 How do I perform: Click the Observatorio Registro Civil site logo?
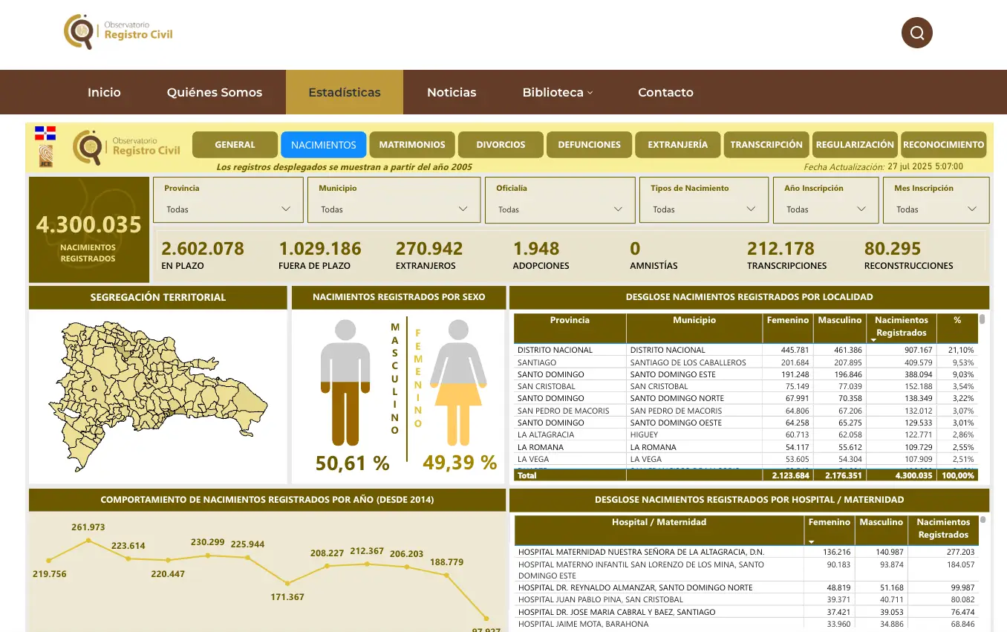[x=119, y=31]
